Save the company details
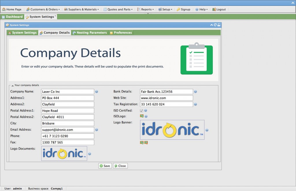Viewport: 296px width, 191px height. coord(105,166)
